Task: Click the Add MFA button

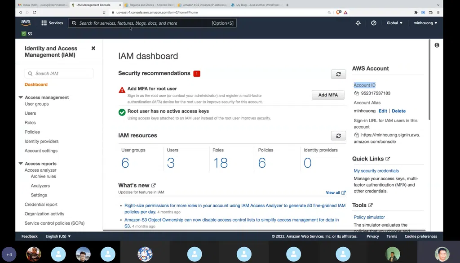Action: (328, 95)
